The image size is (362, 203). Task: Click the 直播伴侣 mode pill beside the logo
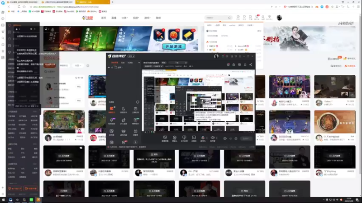(x=131, y=56)
